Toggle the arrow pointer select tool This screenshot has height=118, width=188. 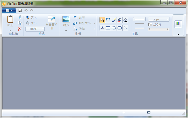[102, 20]
